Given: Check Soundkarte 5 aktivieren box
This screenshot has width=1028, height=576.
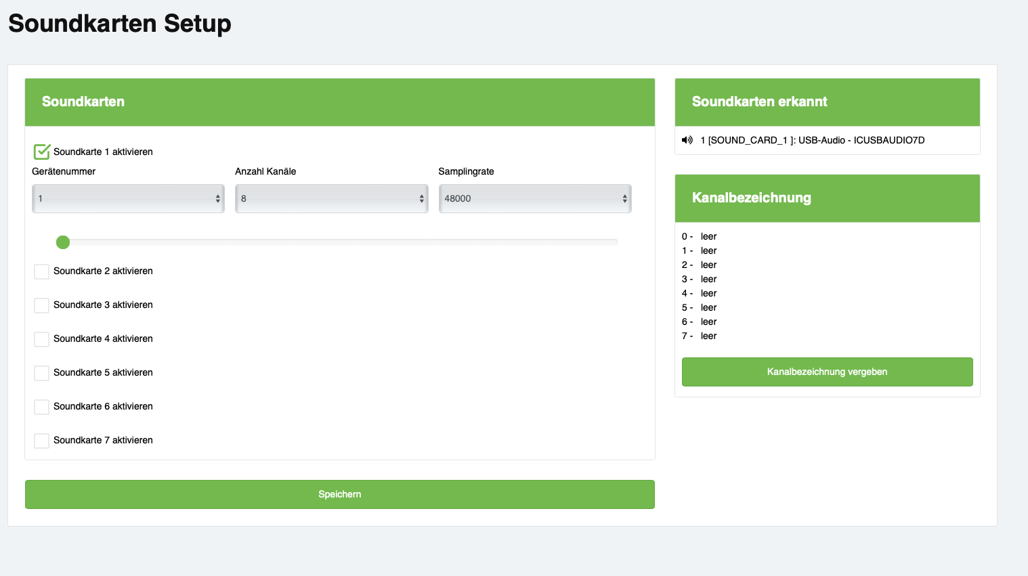Looking at the screenshot, I should click(41, 373).
